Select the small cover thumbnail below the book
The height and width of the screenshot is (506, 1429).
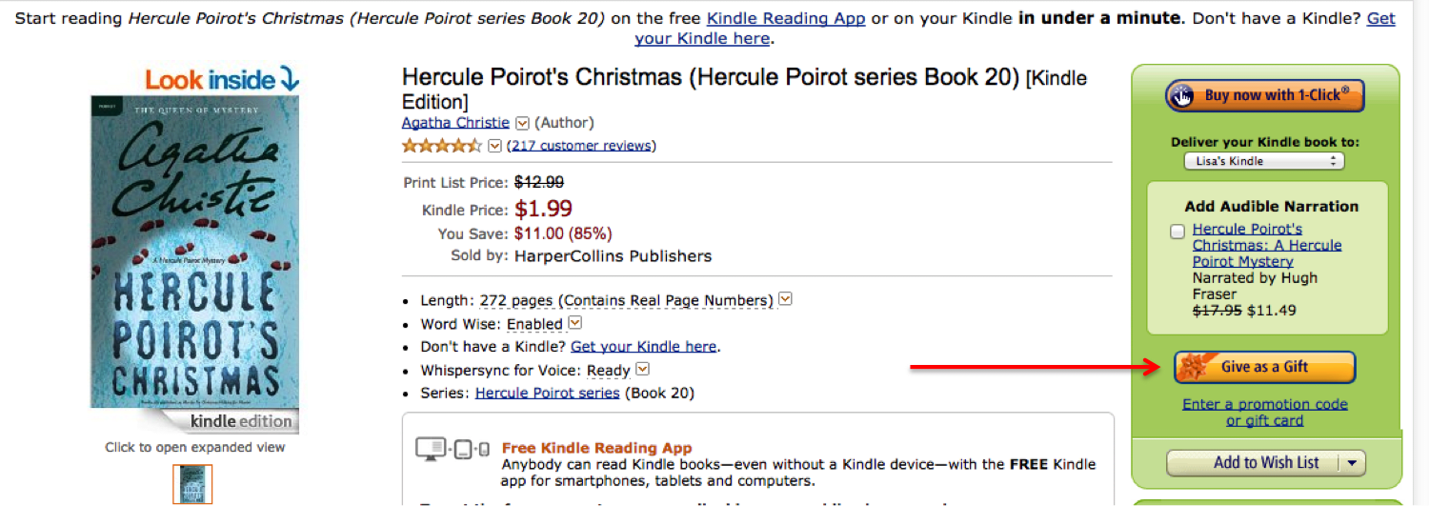click(x=192, y=484)
